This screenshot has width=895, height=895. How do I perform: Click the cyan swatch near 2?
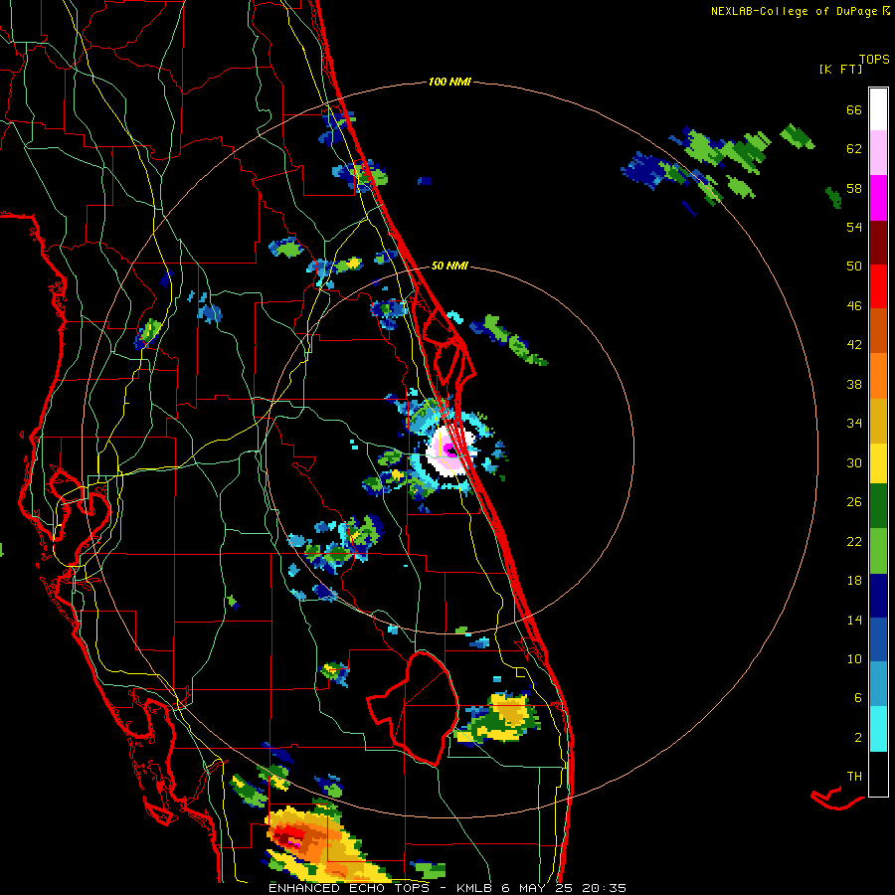pos(878,729)
